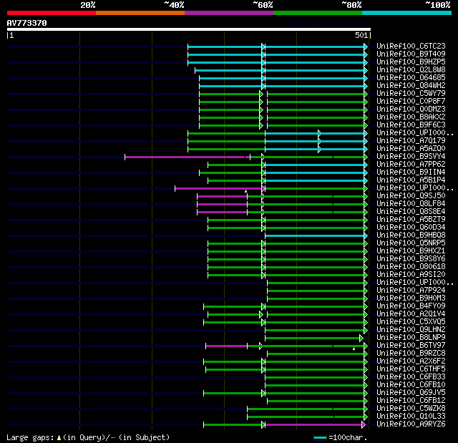Select the UniRef100_Q8S8E4 label

point(411,212)
